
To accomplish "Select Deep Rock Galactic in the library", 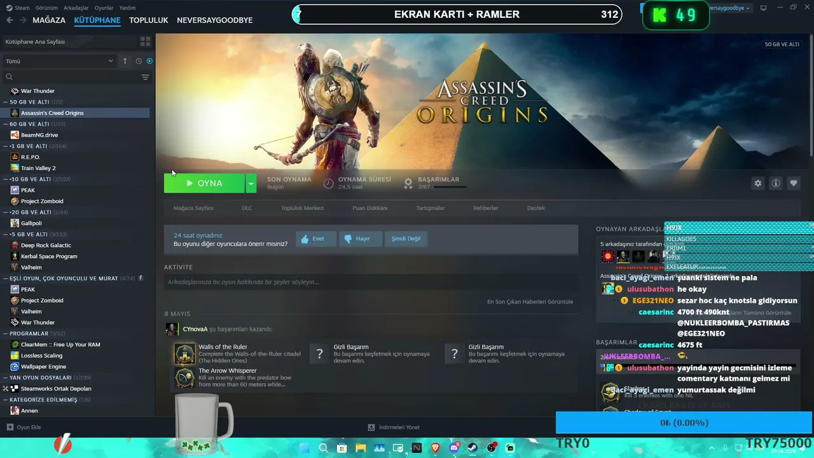I will [46, 246].
